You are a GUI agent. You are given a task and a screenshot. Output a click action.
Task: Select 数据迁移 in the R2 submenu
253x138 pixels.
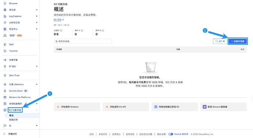pos(14,120)
